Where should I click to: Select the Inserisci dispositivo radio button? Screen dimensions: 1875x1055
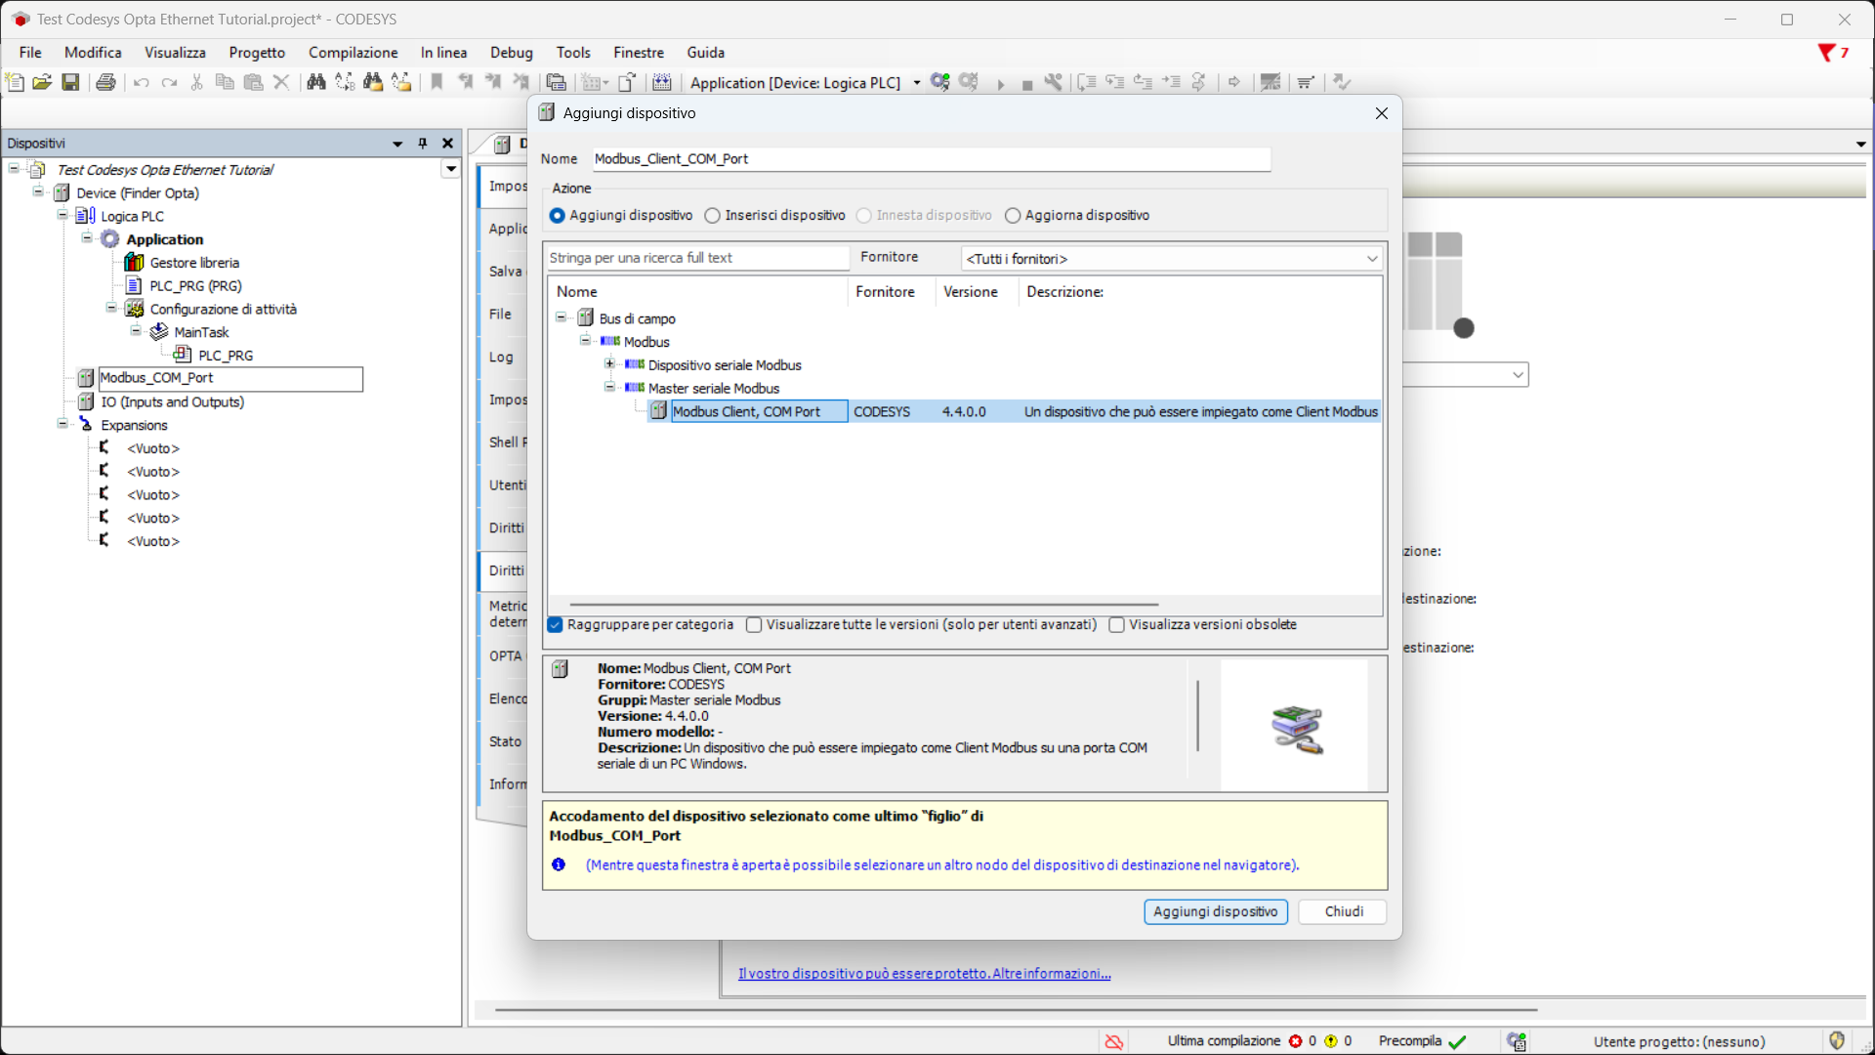tap(713, 216)
